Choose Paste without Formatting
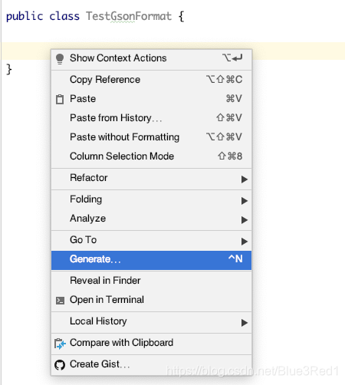The image size is (345, 385). click(x=151, y=137)
